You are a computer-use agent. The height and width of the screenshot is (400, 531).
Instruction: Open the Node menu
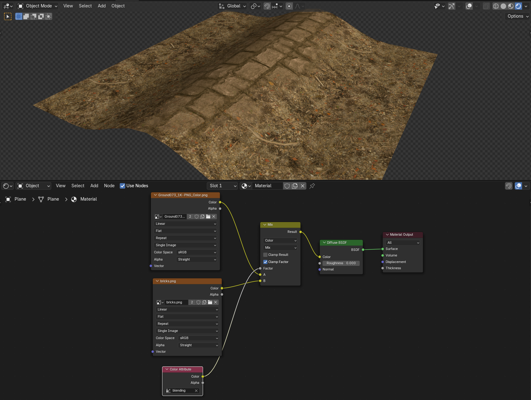(109, 186)
